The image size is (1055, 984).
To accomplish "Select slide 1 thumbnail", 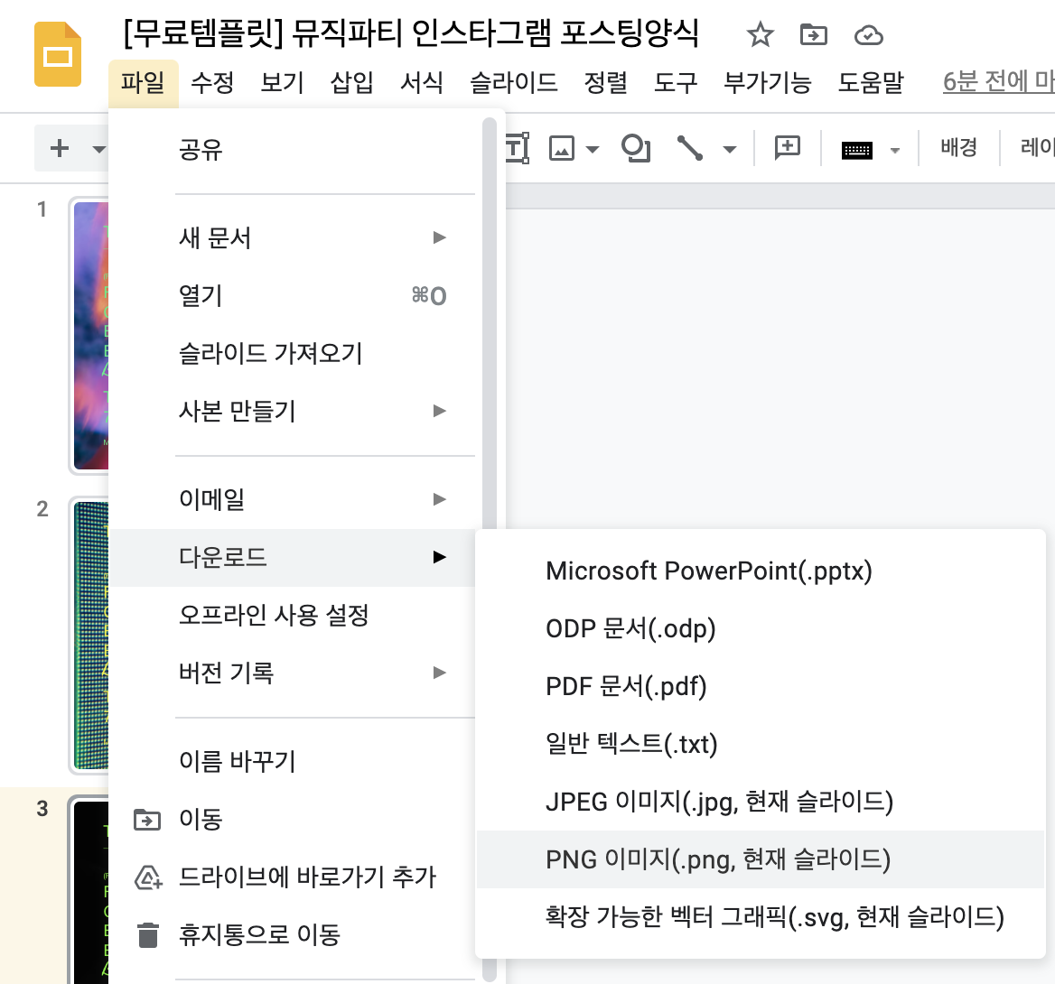I will (x=90, y=336).
